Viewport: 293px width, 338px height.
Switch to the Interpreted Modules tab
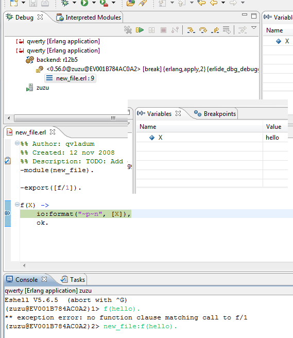coord(89,17)
